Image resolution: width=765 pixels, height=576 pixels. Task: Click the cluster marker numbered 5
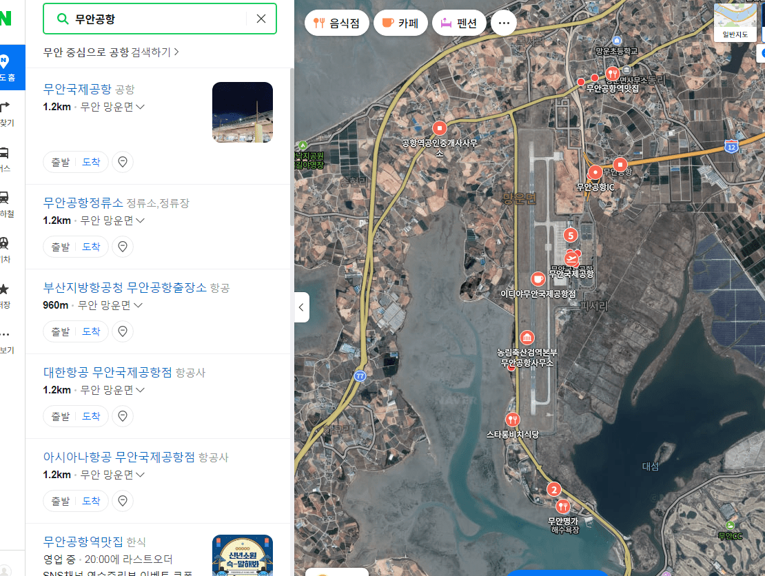pyautogui.click(x=571, y=236)
